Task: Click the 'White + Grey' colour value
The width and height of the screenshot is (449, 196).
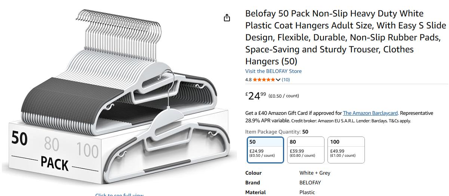Action: pos(315,173)
